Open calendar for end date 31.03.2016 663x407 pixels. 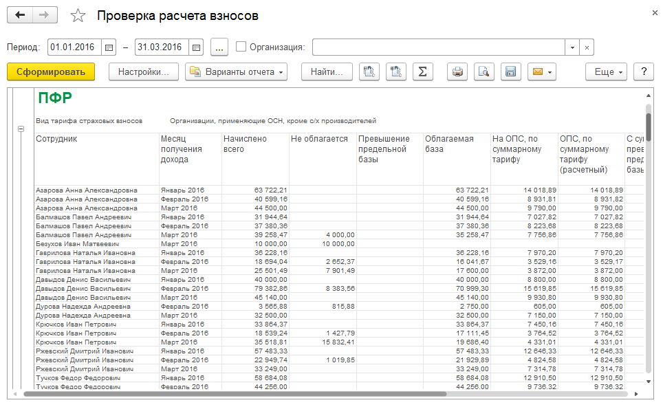pyautogui.click(x=197, y=47)
